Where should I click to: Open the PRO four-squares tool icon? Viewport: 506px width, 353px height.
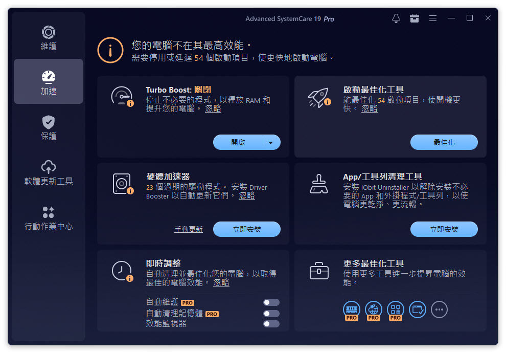click(x=395, y=310)
